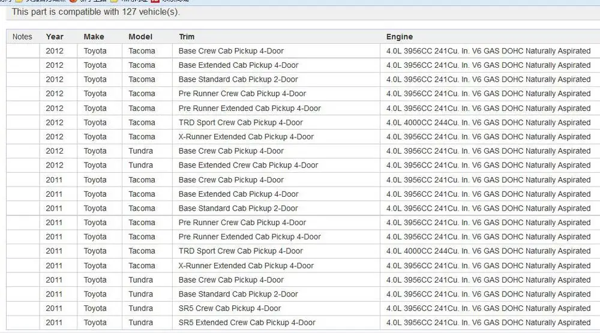Click 'Tacoma' in the 2011 X-Runner row
This screenshot has height=333, width=600.
point(142,266)
